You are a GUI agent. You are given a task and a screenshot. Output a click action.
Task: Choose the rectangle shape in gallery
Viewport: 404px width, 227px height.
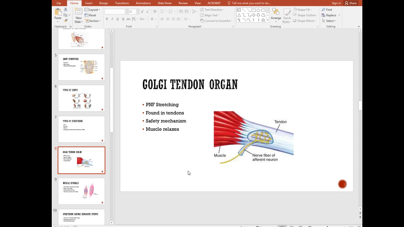pos(253,10)
